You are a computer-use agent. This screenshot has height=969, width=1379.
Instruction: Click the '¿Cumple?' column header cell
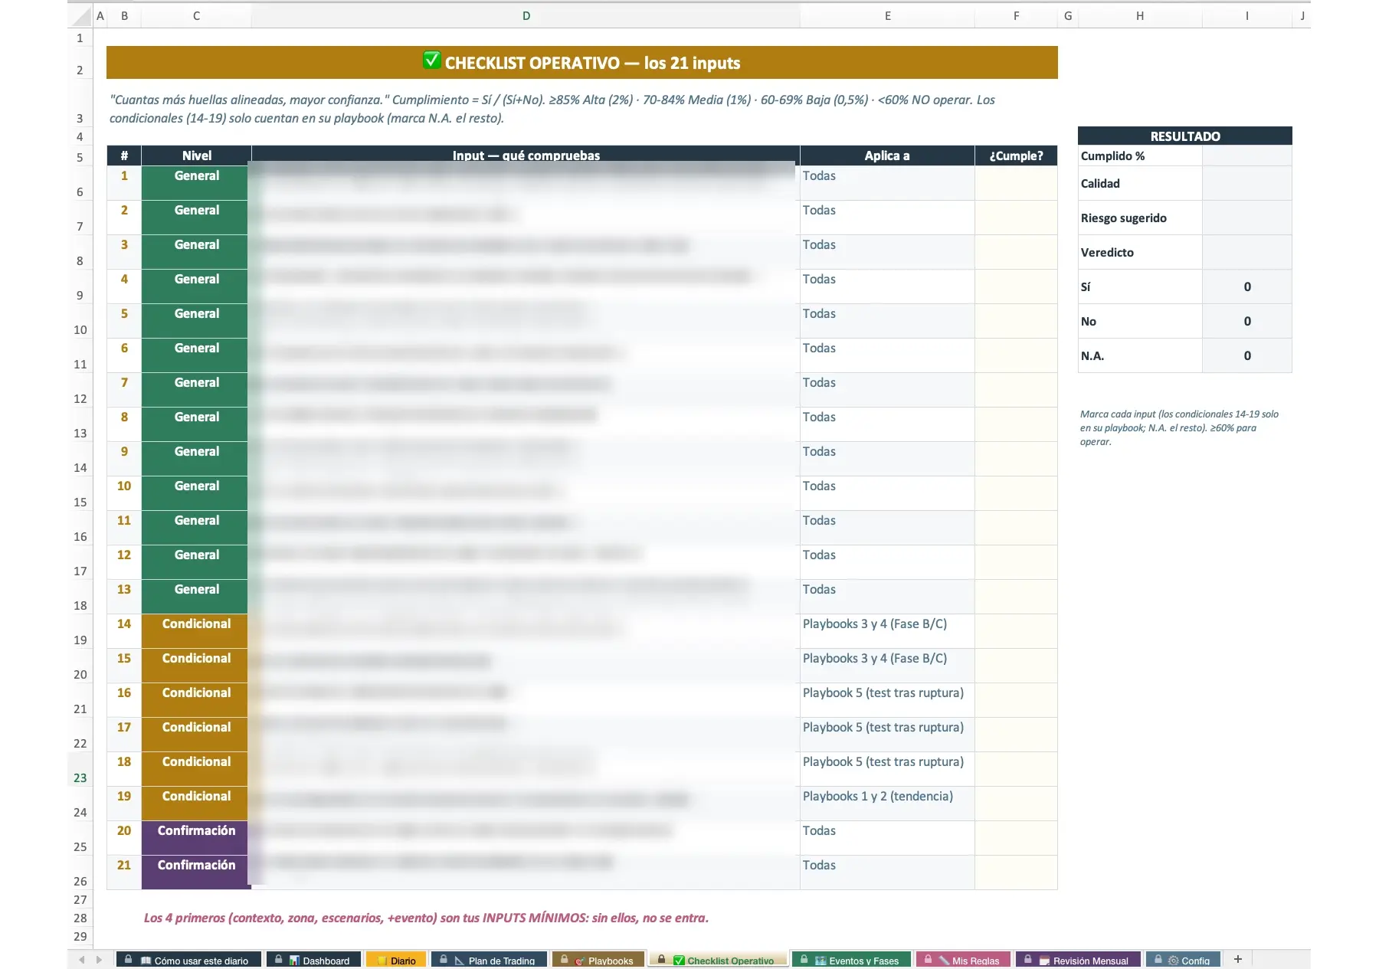[1016, 155]
